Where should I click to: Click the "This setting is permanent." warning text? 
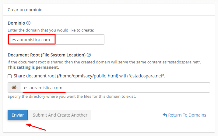coord(33,67)
